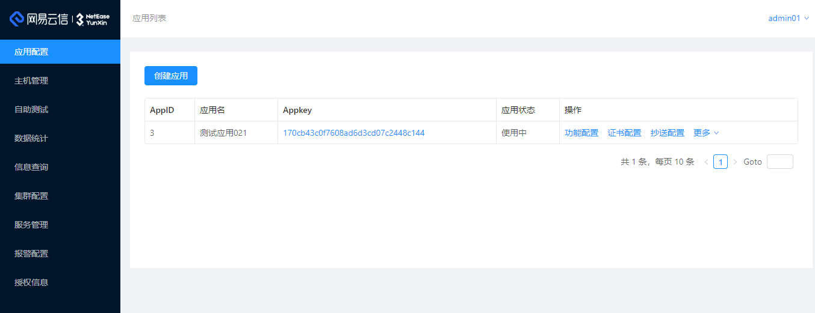The height and width of the screenshot is (313, 815).
Task: Go to 自助测试 in the sidebar
Action: tap(31, 109)
